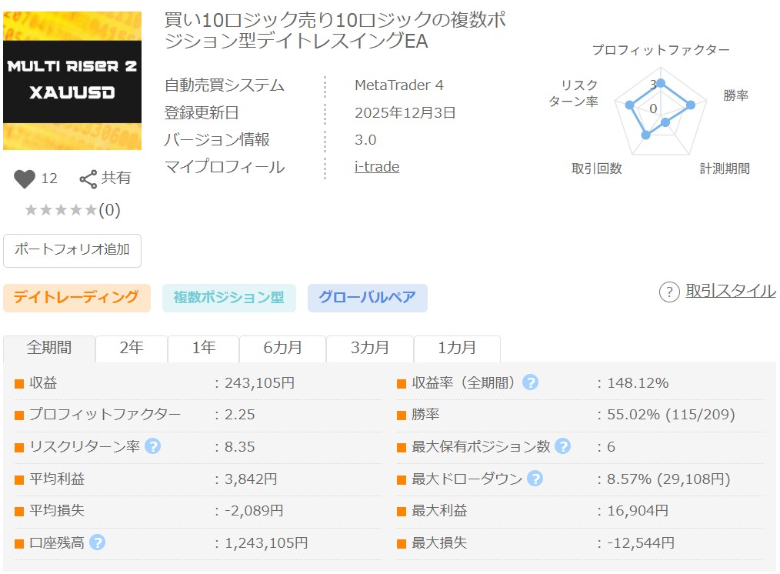Open help icon beside 最大保有ポジション数

click(x=562, y=446)
